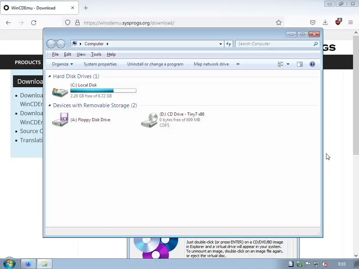The width and height of the screenshot is (359, 269).
Task: Click the Explorer help question mark icon
Action: [x=312, y=64]
